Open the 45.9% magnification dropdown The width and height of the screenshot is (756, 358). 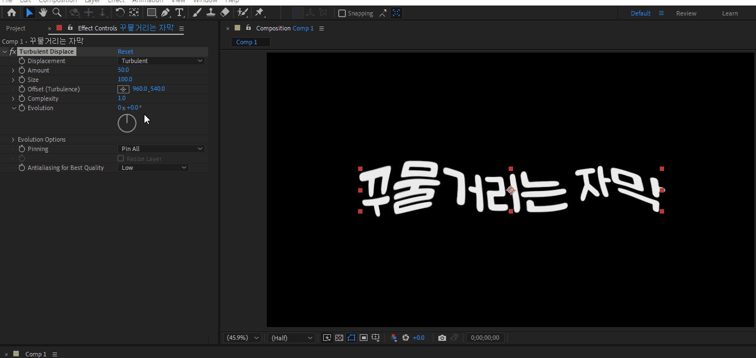pyautogui.click(x=242, y=338)
